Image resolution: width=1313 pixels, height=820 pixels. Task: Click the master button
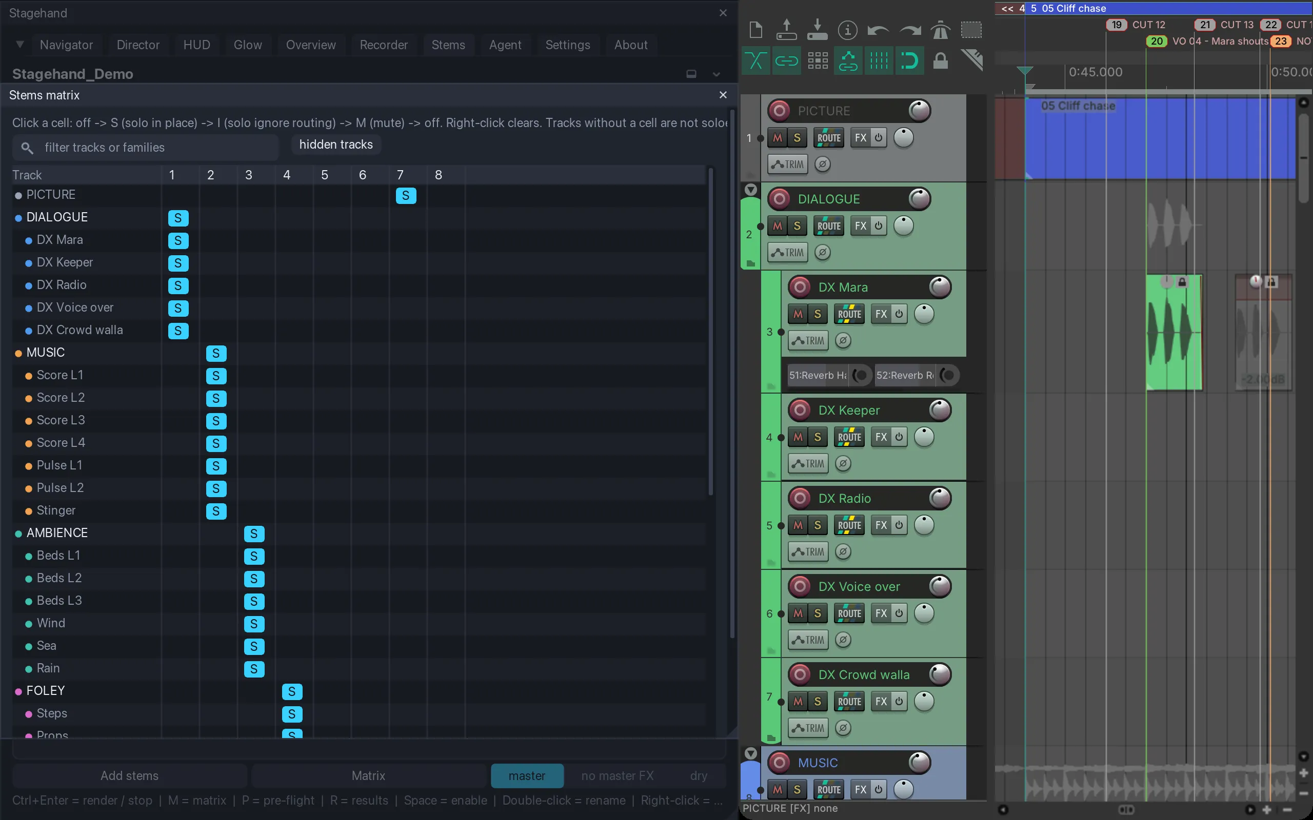527,775
